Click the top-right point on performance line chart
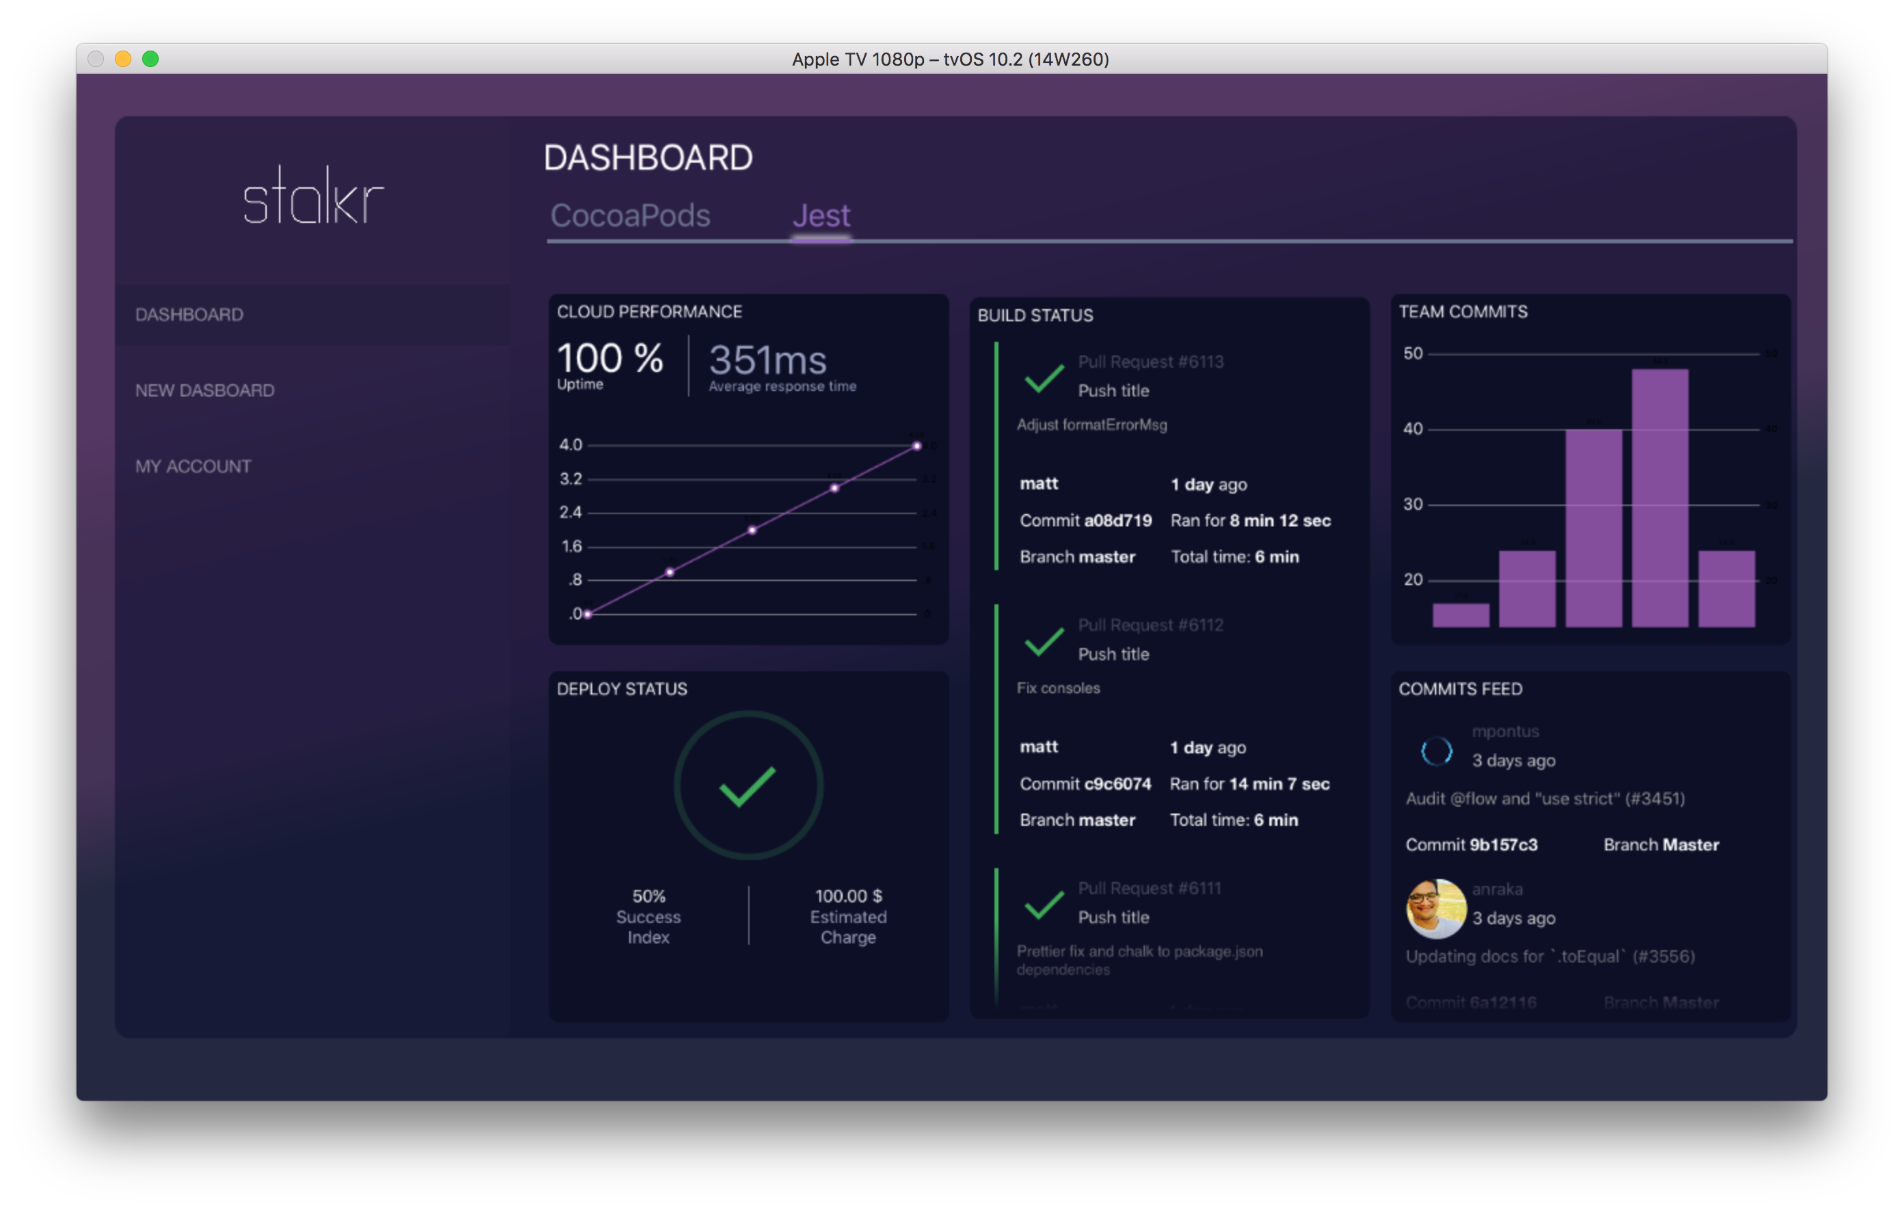 [916, 446]
